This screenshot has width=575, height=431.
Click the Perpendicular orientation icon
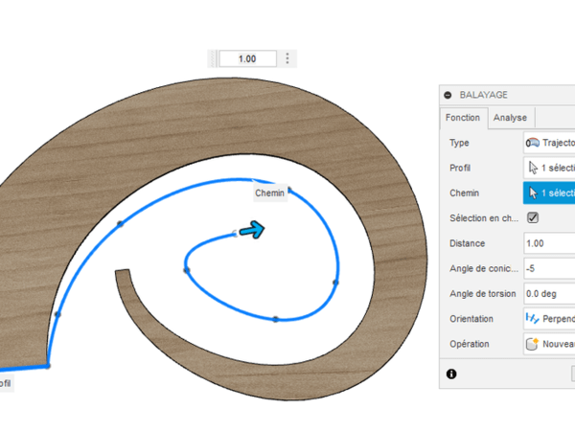[532, 318]
